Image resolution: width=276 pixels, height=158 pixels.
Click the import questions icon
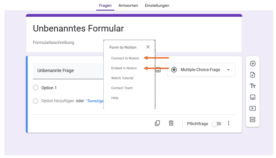point(253,75)
